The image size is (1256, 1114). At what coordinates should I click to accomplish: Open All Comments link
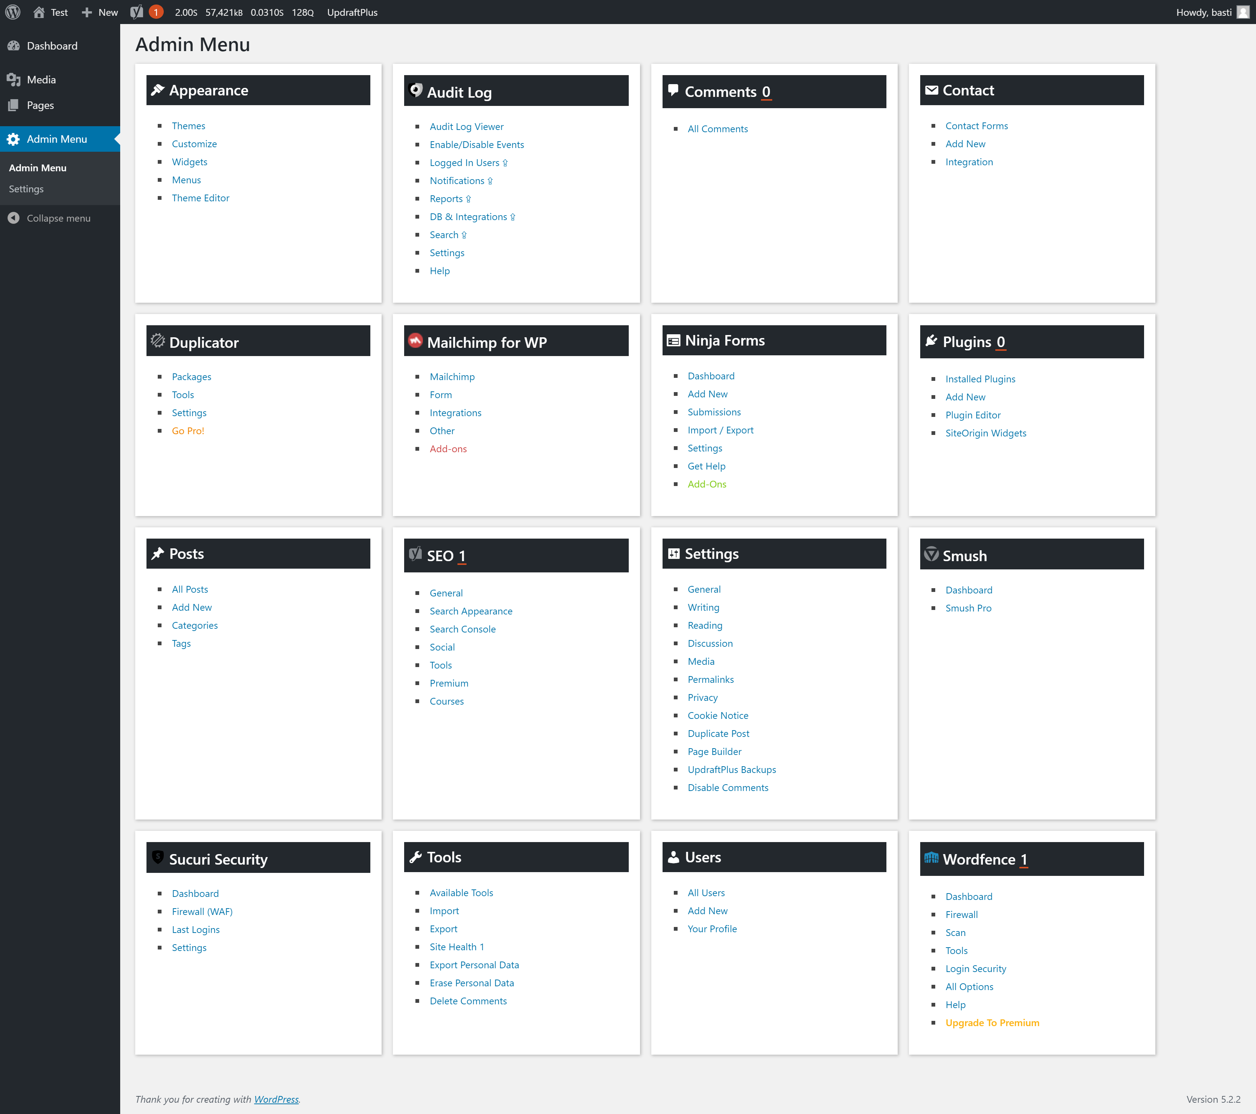[718, 129]
